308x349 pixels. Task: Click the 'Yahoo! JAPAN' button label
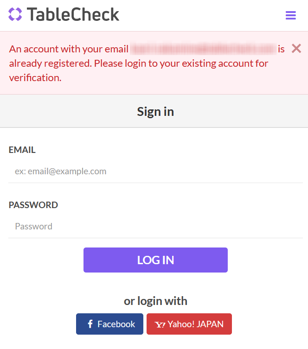click(195, 324)
